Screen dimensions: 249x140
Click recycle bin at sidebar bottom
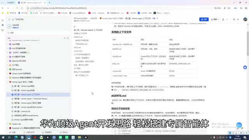pyautogui.click(x=64, y=132)
